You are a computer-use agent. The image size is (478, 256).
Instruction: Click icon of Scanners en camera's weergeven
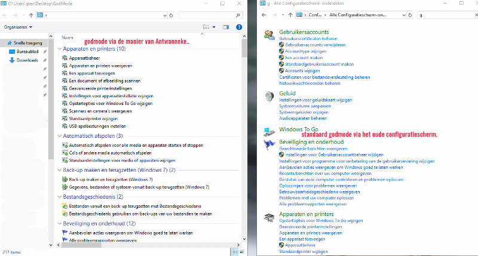coord(65,111)
